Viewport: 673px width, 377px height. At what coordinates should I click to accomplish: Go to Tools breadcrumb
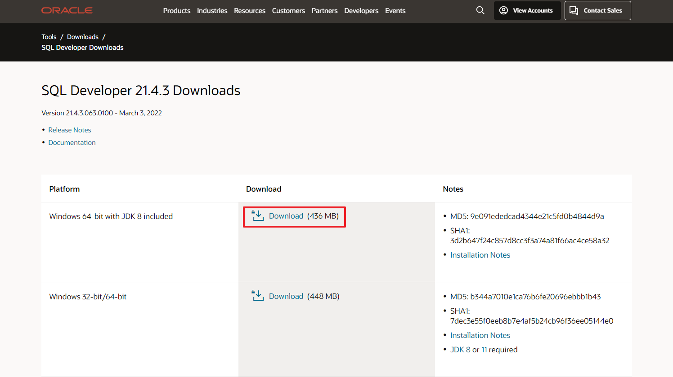tap(49, 37)
